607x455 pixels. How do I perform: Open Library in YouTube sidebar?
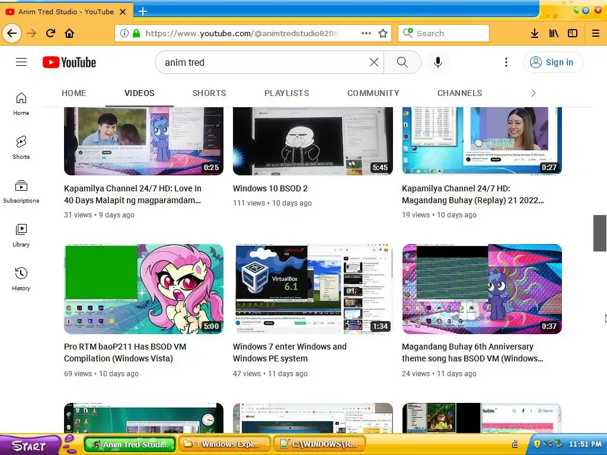(21, 235)
